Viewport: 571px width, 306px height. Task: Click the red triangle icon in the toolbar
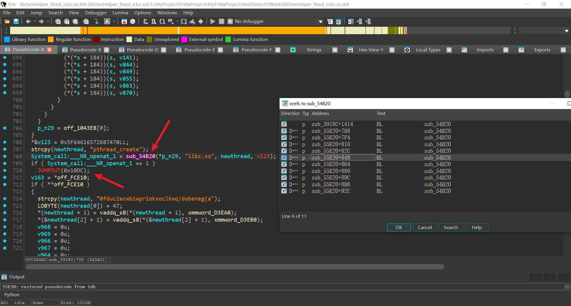pyautogui.click(x=124, y=21)
